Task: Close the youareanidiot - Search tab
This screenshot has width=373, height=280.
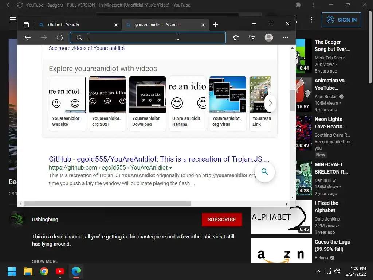Action: click(x=203, y=25)
